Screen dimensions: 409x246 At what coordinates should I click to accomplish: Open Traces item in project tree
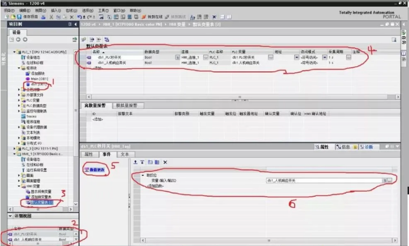(32, 116)
